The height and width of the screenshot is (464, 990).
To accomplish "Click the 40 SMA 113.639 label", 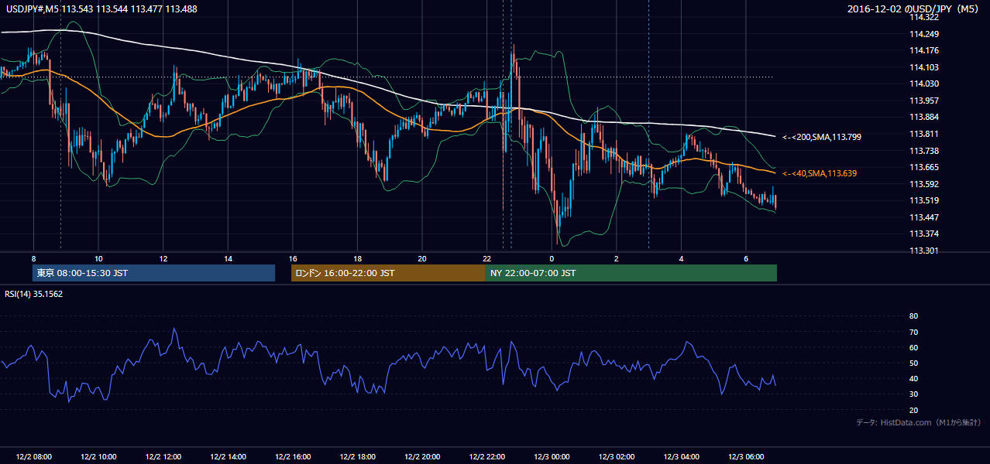I will click(819, 173).
